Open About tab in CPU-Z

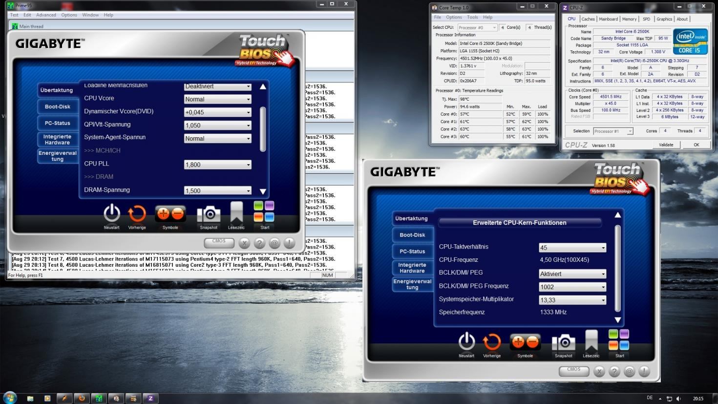tap(682, 19)
